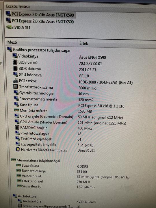Click GPU codename value GF110
156x208 pixels.
click(84, 76)
